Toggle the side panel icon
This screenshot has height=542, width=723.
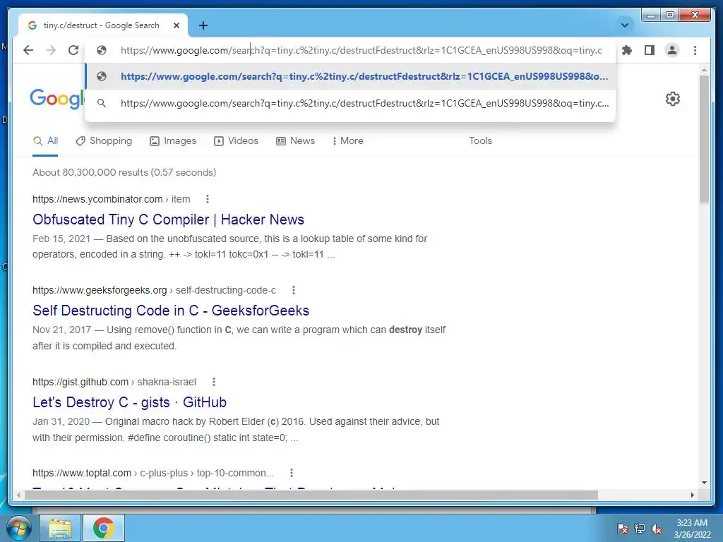click(650, 50)
